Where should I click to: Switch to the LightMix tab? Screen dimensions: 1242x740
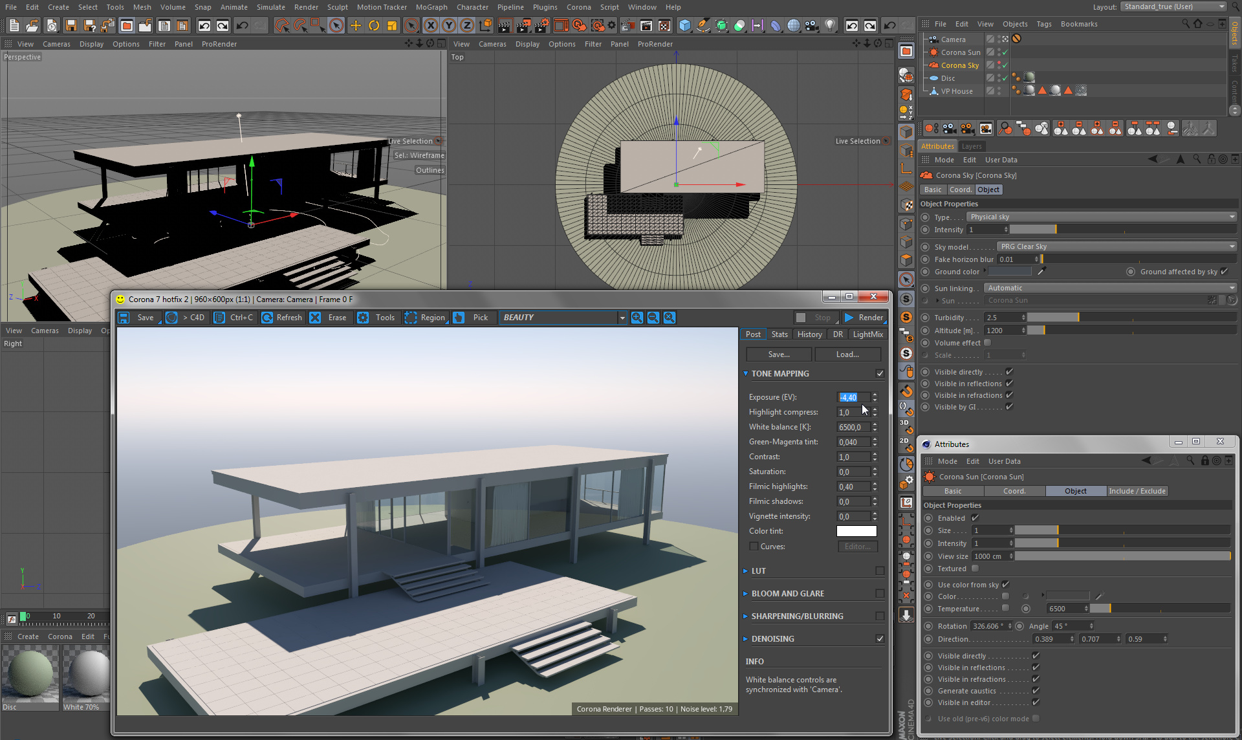(x=867, y=334)
